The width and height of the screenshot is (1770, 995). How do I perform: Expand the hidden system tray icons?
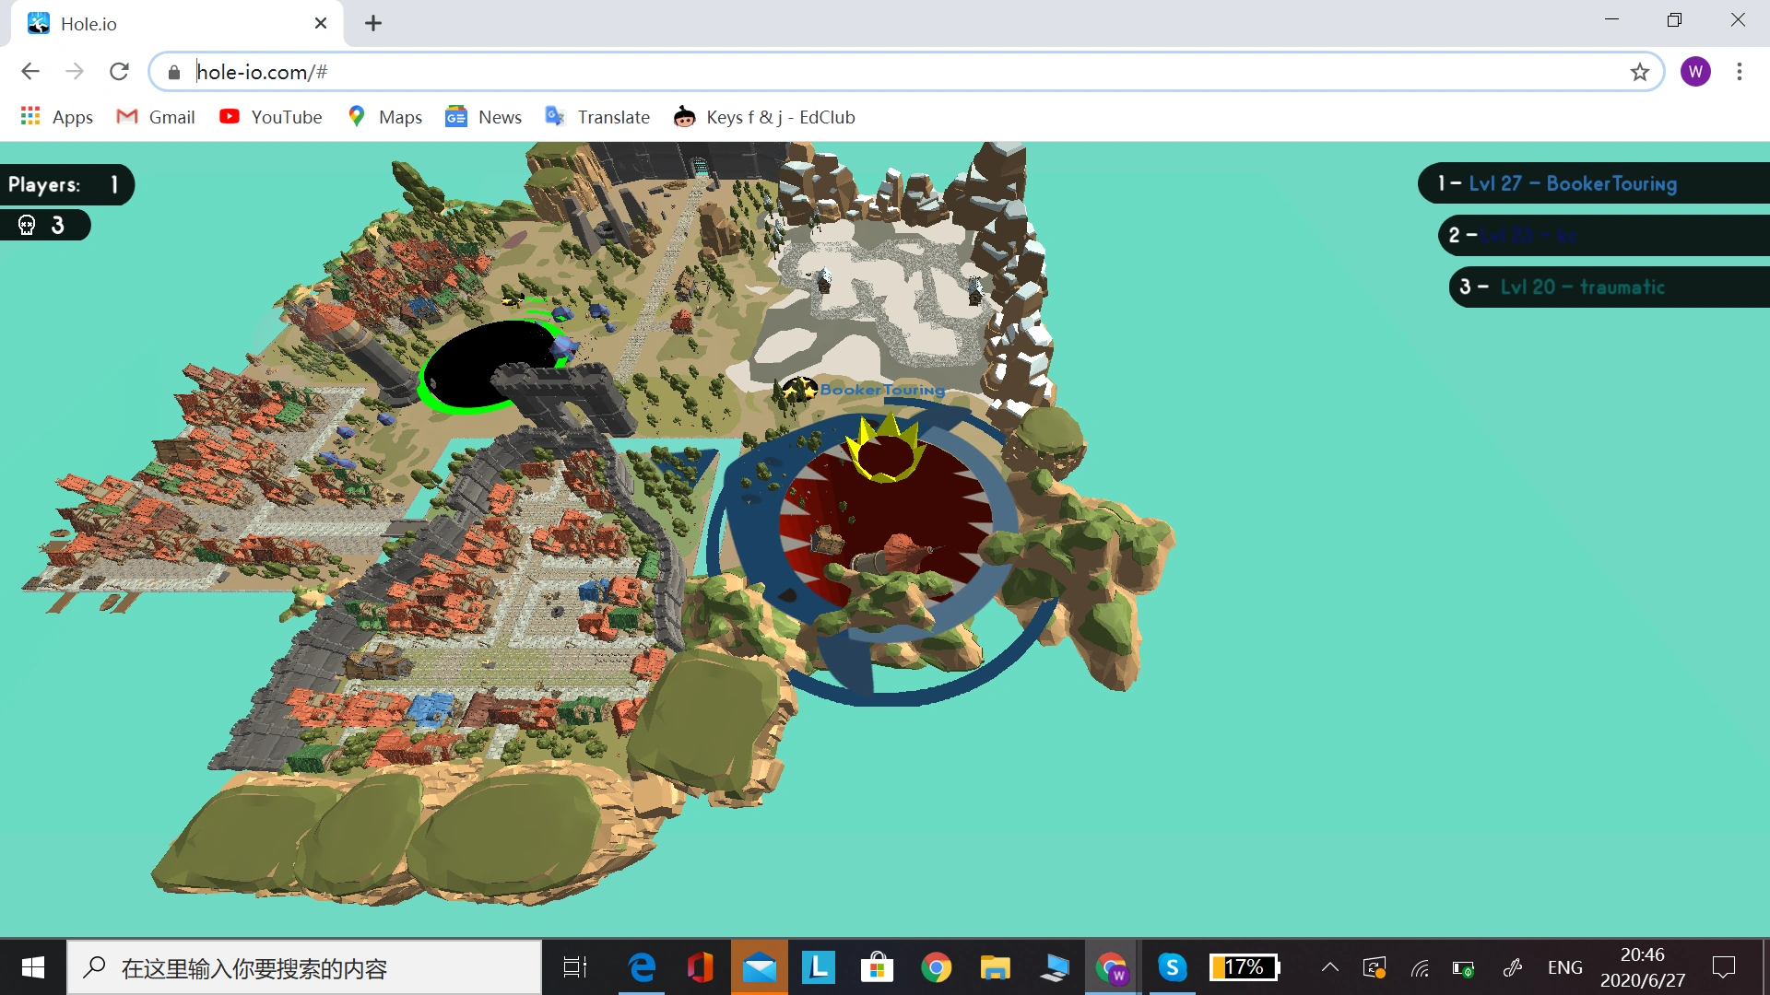1330,967
